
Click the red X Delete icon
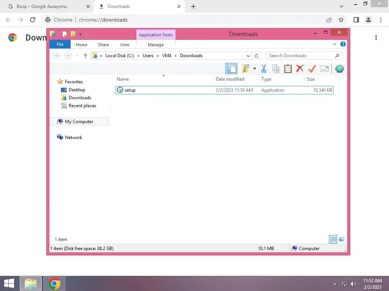[x=300, y=68]
